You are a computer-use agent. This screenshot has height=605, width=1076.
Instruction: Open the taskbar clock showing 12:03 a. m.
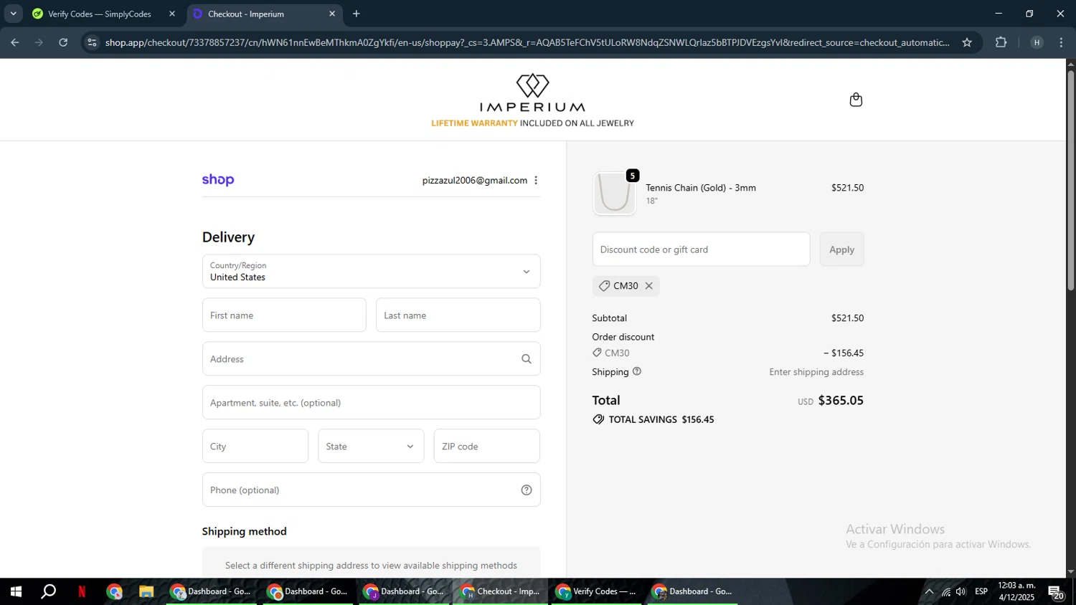click(x=1016, y=592)
